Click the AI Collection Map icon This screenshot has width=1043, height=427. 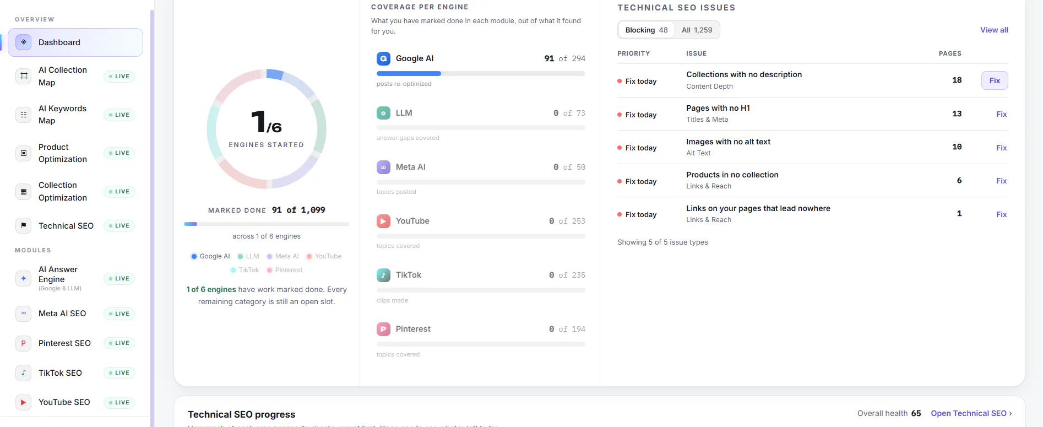point(24,76)
